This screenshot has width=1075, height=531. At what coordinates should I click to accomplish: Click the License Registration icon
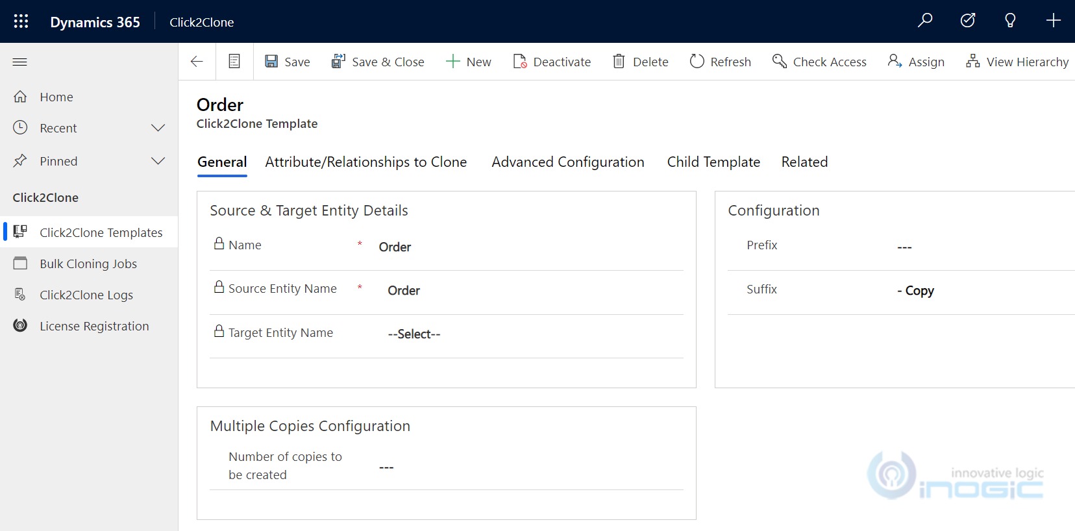click(20, 325)
